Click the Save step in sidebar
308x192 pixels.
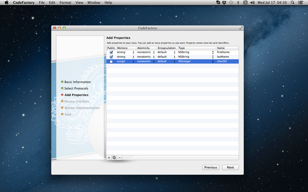click(68, 114)
